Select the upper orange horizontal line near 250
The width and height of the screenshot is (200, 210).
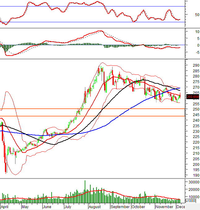(93, 109)
